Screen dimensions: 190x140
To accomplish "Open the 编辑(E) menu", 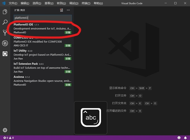I will click(25, 3).
